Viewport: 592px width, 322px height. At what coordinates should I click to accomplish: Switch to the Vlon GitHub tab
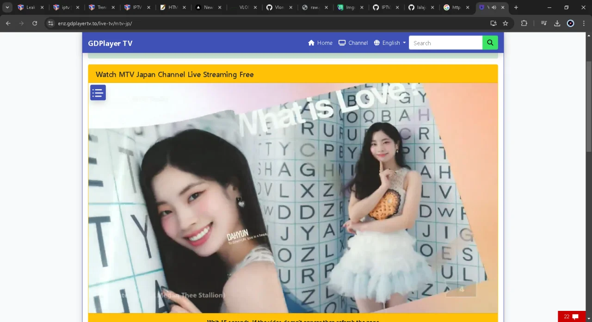pos(279,7)
